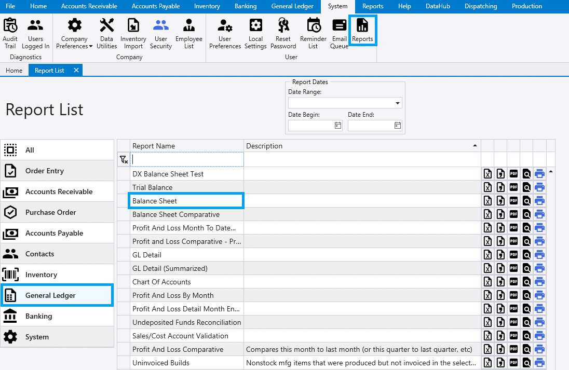Export Chart Of Accounts as PDF
Screen dimensions: 569x370
click(513, 282)
